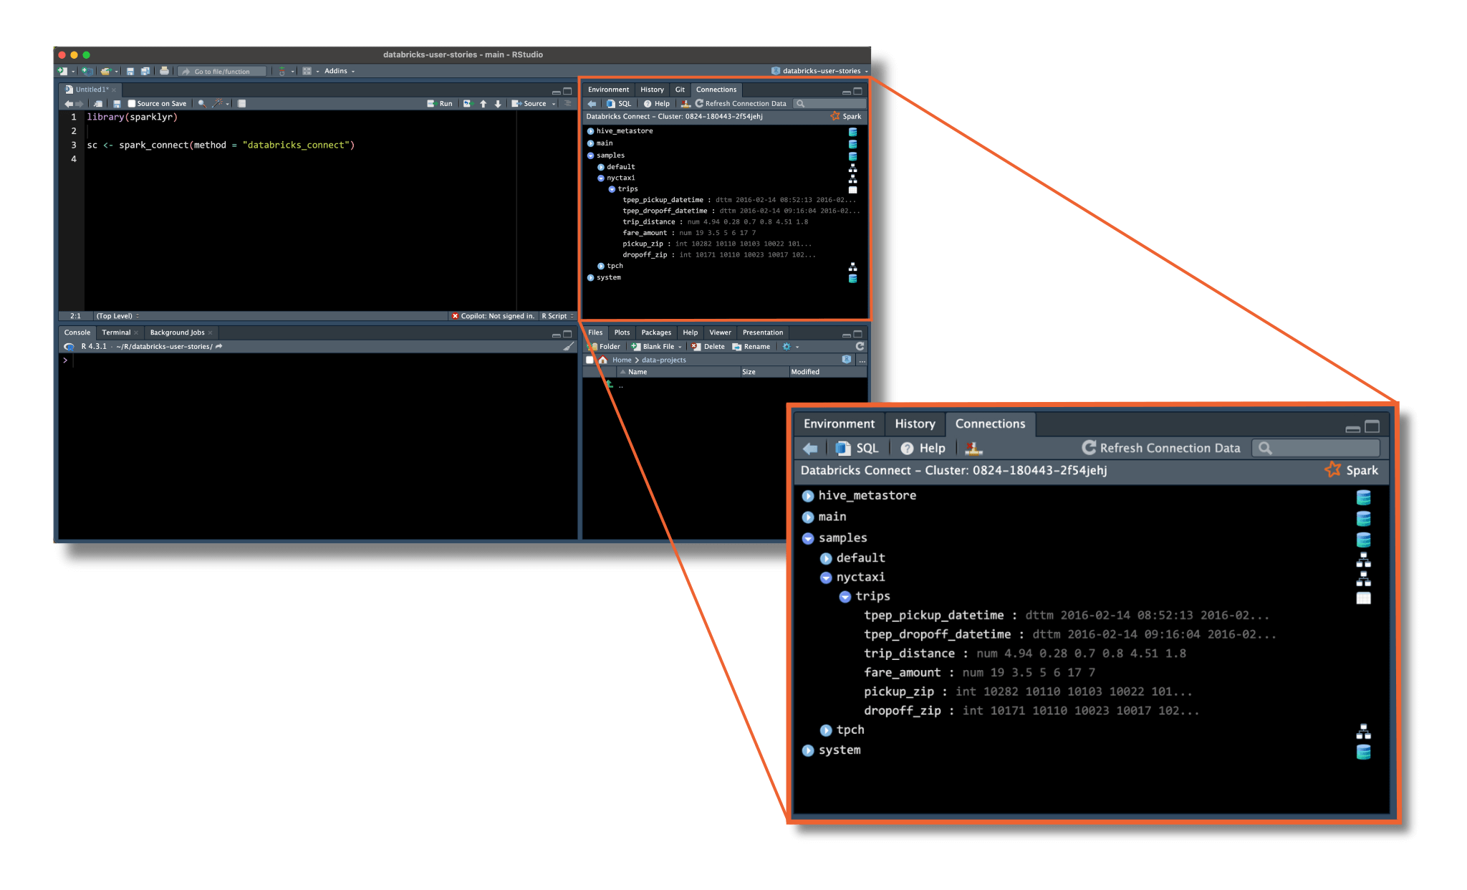Open an existing file via folder icon

click(106, 71)
